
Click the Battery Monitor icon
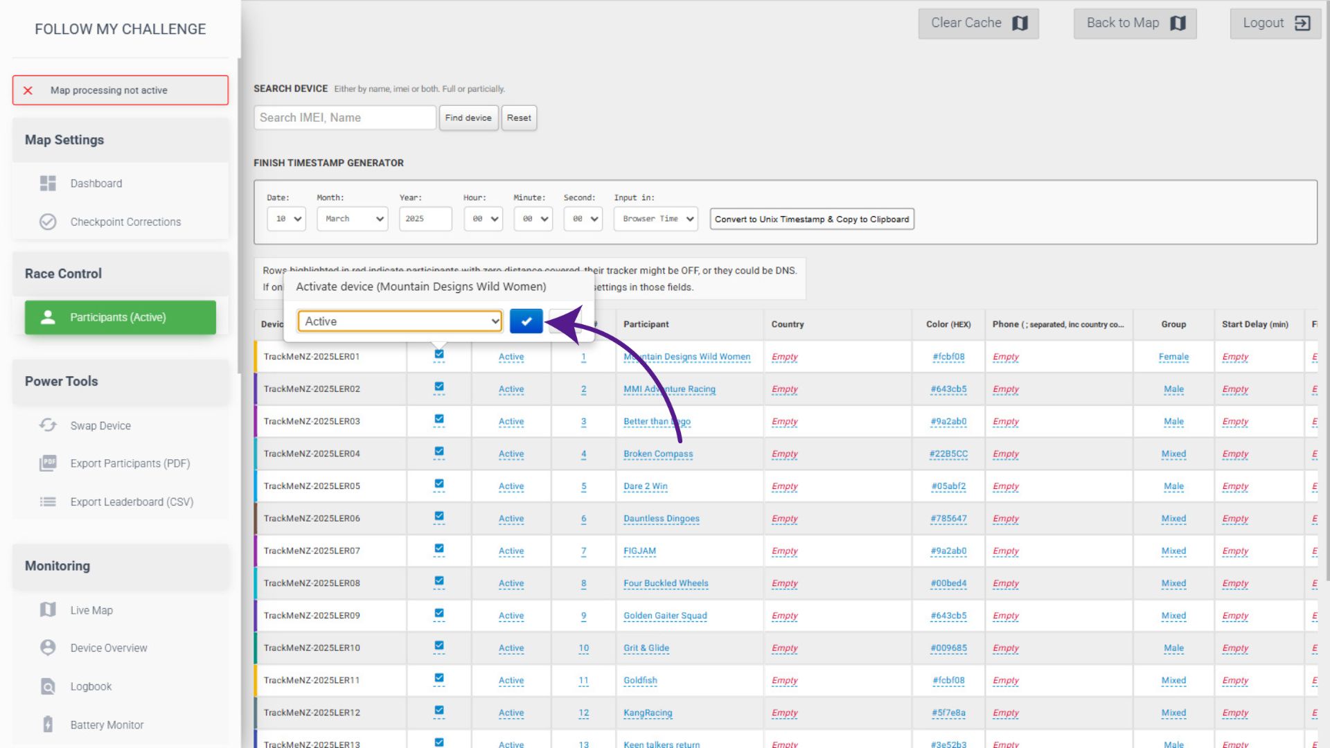(x=48, y=724)
